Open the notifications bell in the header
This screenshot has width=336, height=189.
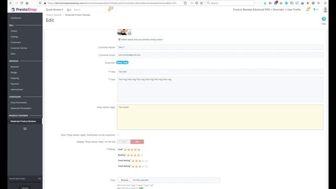308,9
